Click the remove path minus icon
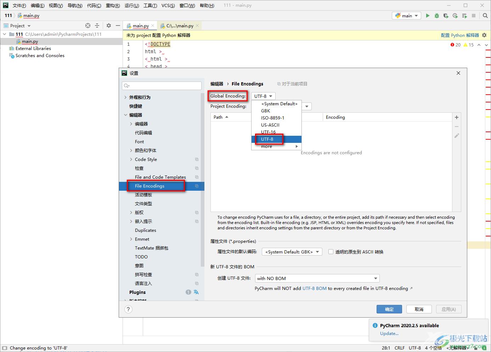 coord(457,127)
